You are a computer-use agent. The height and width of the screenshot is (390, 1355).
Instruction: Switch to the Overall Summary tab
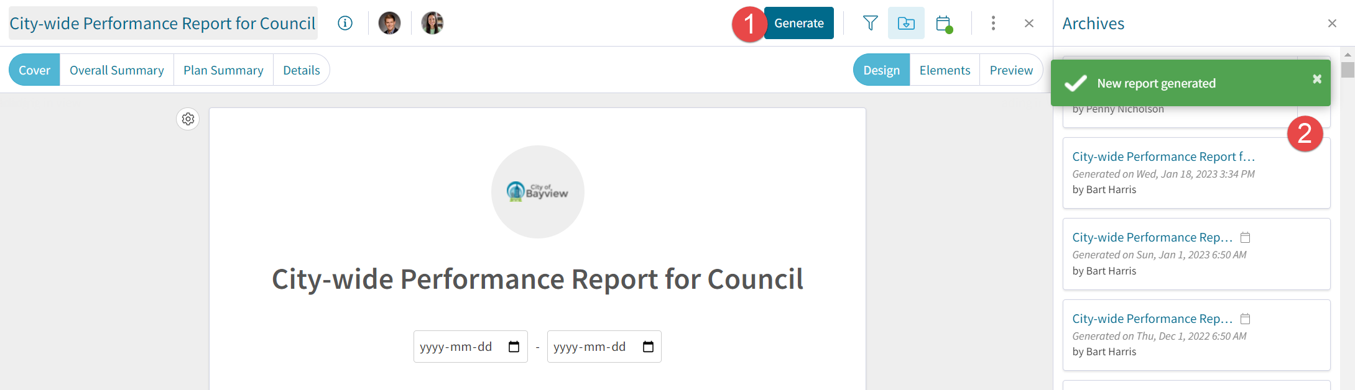click(x=117, y=70)
